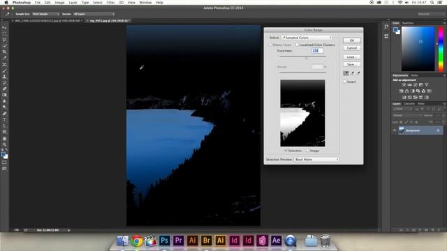Open the layer blend mode dropdown
The image size is (447, 251).
(x=407, y=116)
